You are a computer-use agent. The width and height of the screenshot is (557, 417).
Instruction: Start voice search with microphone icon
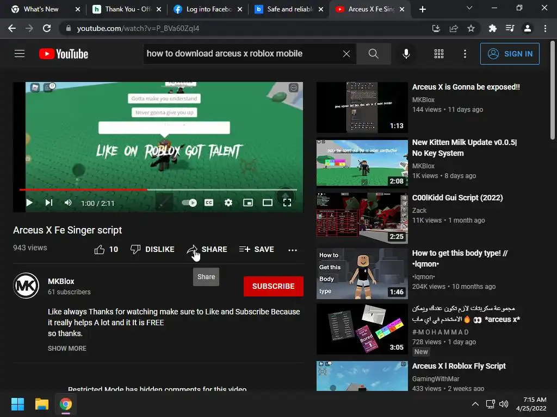(406, 54)
